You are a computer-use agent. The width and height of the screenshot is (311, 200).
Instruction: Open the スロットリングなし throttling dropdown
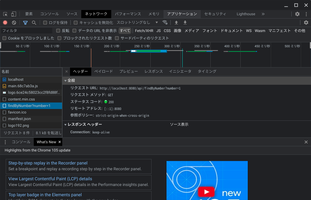click(137, 22)
